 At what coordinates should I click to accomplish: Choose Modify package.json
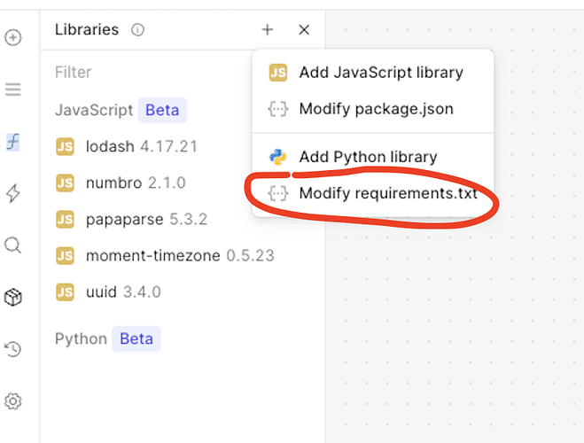pyautogui.click(x=373, y=109)
